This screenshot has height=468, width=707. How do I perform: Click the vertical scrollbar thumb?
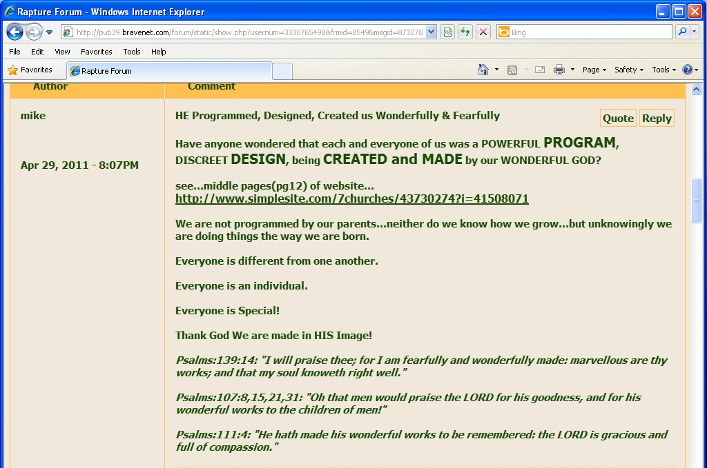click(x=696, y=201)
